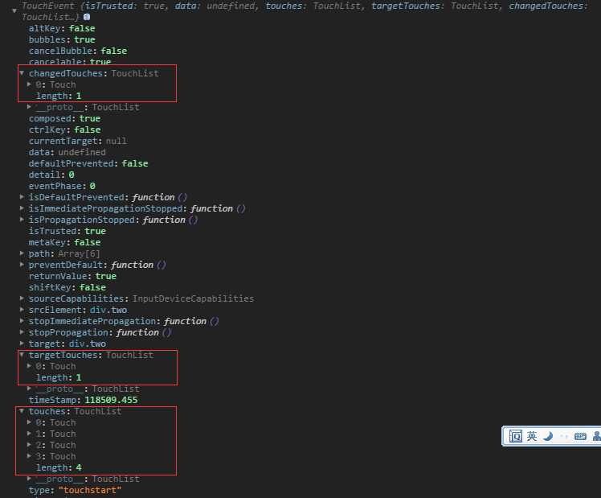Expand __proto__ above the type row

pyautogui.click(x=29, y=479)
